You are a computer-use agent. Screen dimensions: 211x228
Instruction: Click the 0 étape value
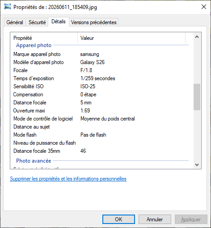pyautogui.click(x=89, y=95)
